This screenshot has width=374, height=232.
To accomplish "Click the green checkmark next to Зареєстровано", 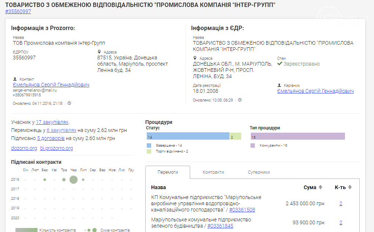I will tap(280, 64).
